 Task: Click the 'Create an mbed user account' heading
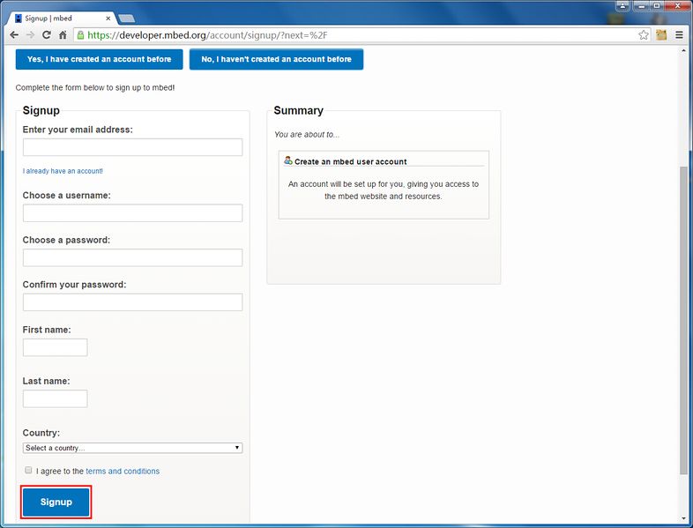[351, 161]
